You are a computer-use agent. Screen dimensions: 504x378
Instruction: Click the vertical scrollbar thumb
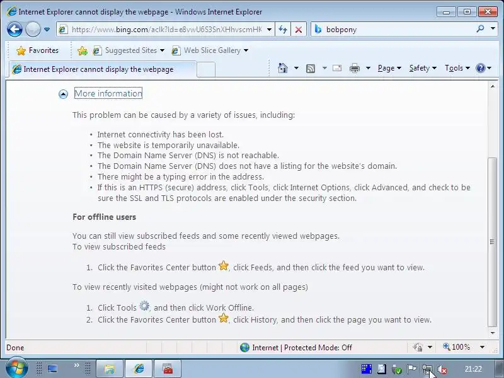(x=493, y=242)
